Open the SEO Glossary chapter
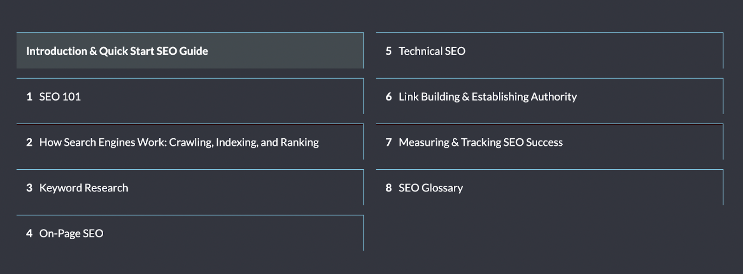The image size is (743, 274). pyautogui.click(x=430, y=188)
